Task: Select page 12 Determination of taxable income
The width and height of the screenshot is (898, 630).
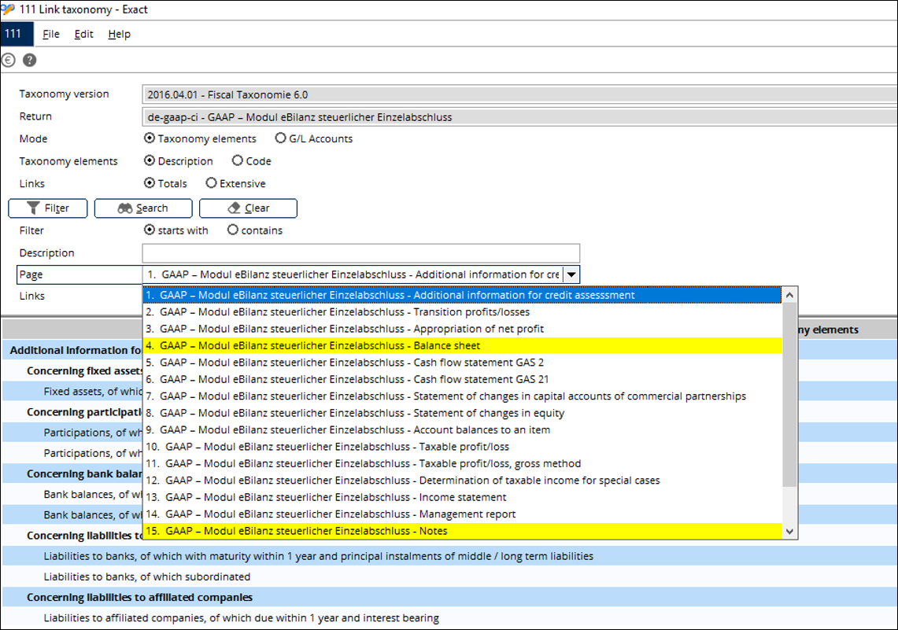Action: pos(462,481)
